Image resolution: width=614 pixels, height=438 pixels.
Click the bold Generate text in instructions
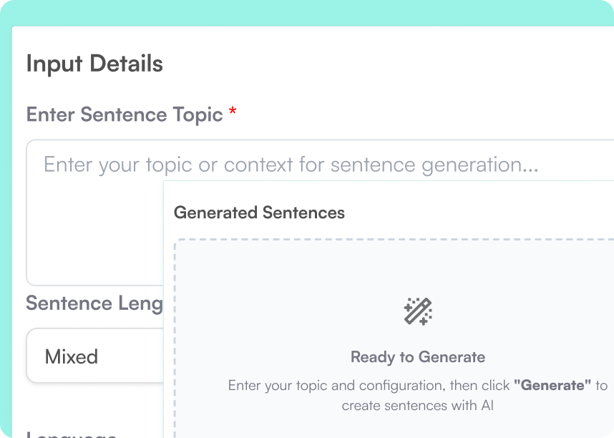coord(552,385)
